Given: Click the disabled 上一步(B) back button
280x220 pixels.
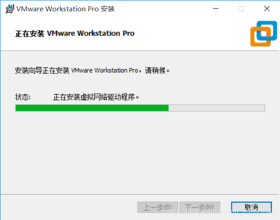Looking at the screenshot, I should [x=157, y=207].
